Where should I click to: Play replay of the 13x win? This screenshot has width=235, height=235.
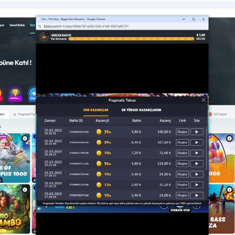coord(197,185)
